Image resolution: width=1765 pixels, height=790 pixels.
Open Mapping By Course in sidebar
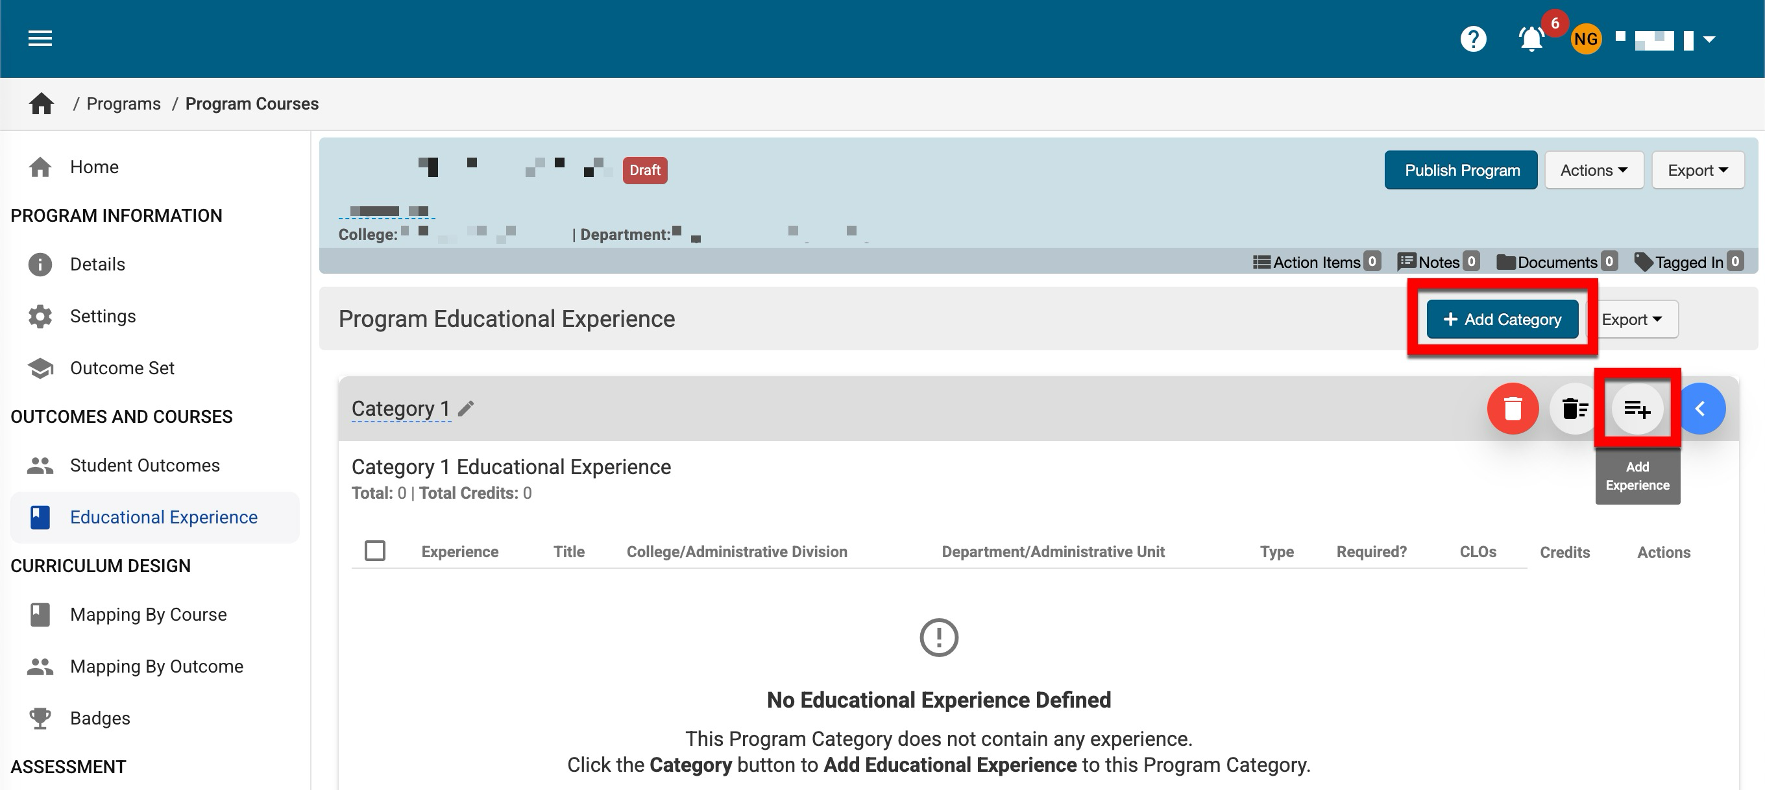click(x=148, y=614)
